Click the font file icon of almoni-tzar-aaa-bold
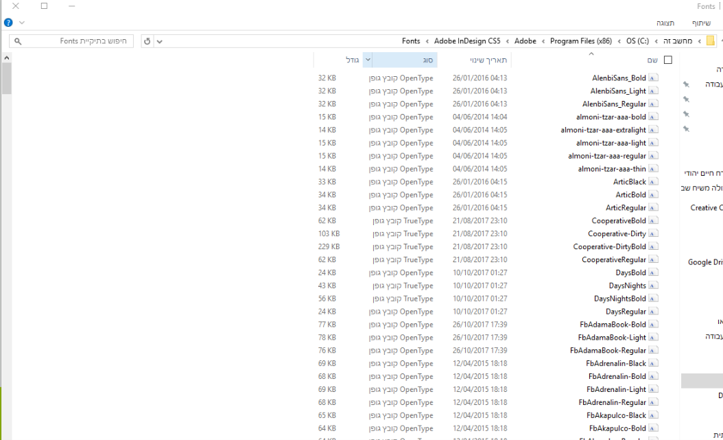 tap(653, 117)
